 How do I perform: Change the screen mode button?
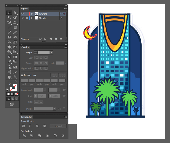coord(12,104)
